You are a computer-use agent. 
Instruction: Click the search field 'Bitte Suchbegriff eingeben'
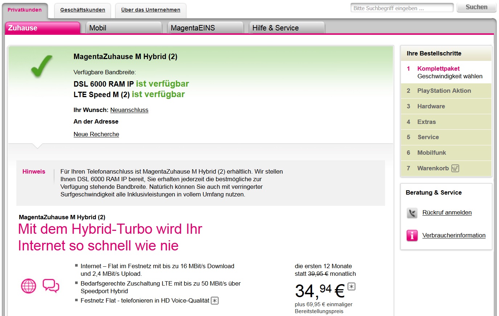point(402,8)
